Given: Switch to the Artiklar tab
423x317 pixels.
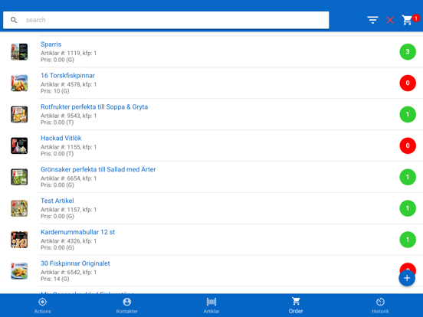Looking at the screenshot, I should 211,306.
